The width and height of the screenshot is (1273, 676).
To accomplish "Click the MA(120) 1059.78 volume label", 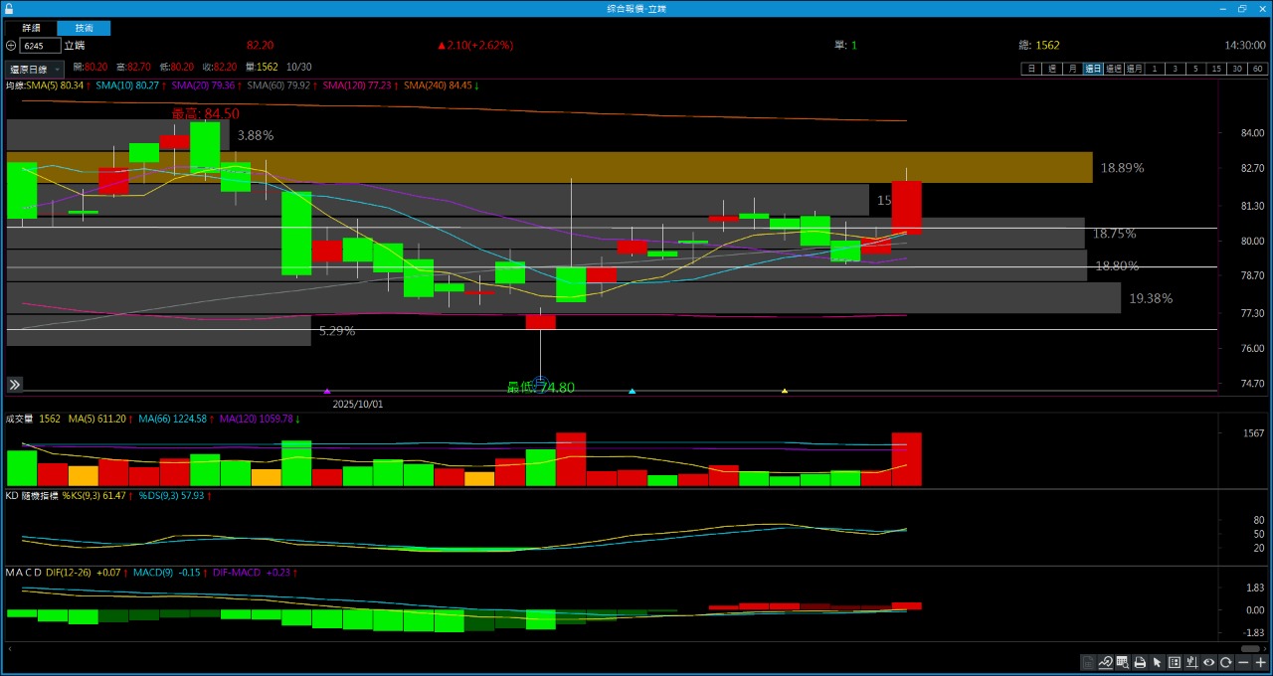I will coord(257,420).
